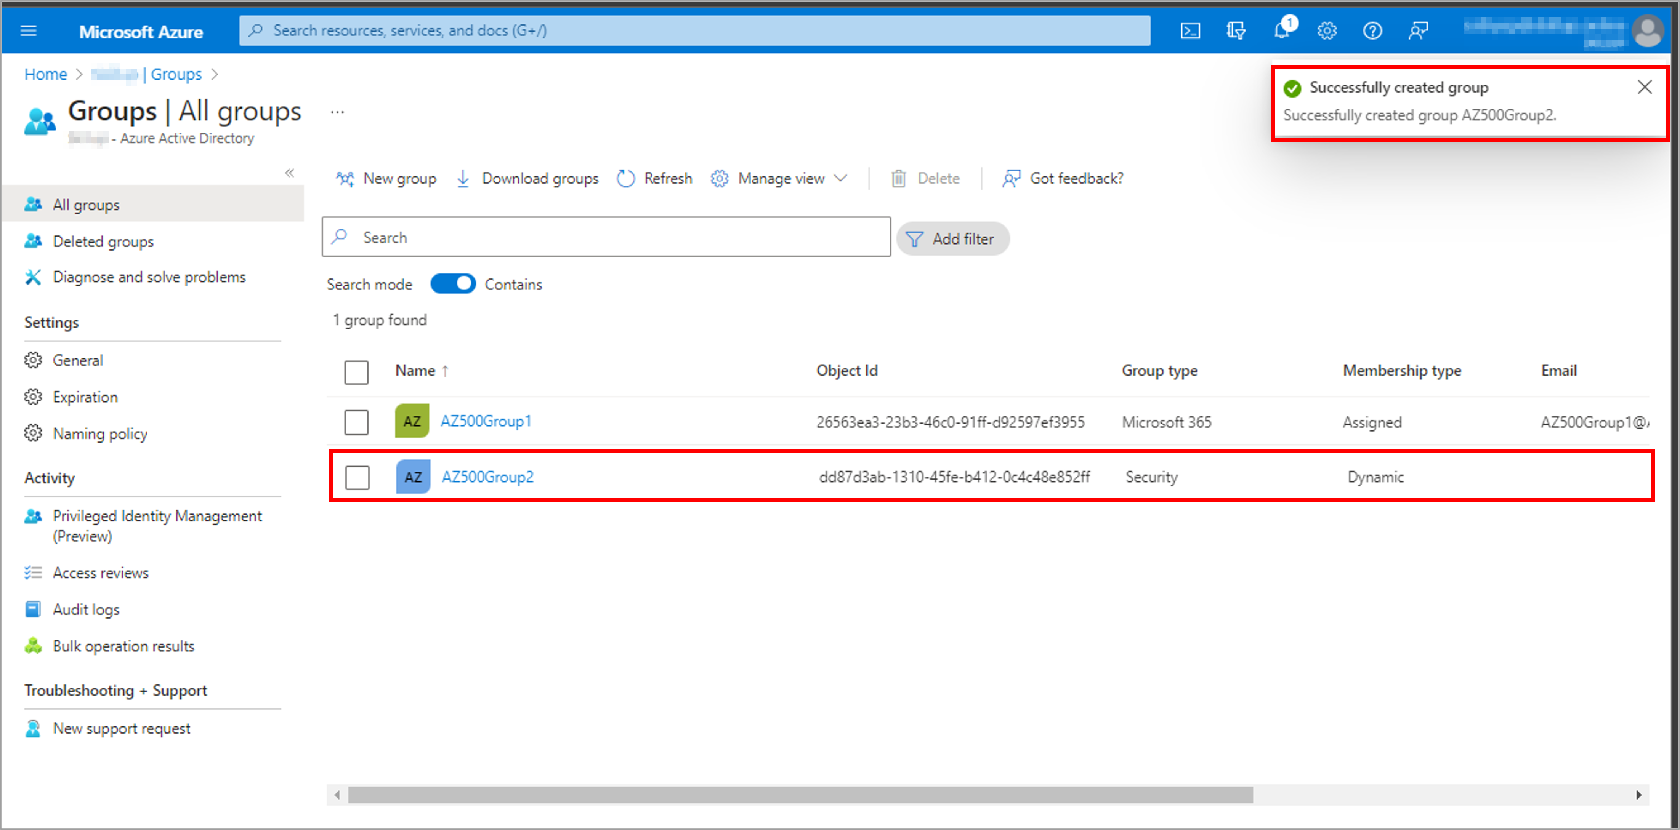Click the Object Id column header
Image resolution: width=1680 pixels, height=830 pixels.
click(846, 371)
